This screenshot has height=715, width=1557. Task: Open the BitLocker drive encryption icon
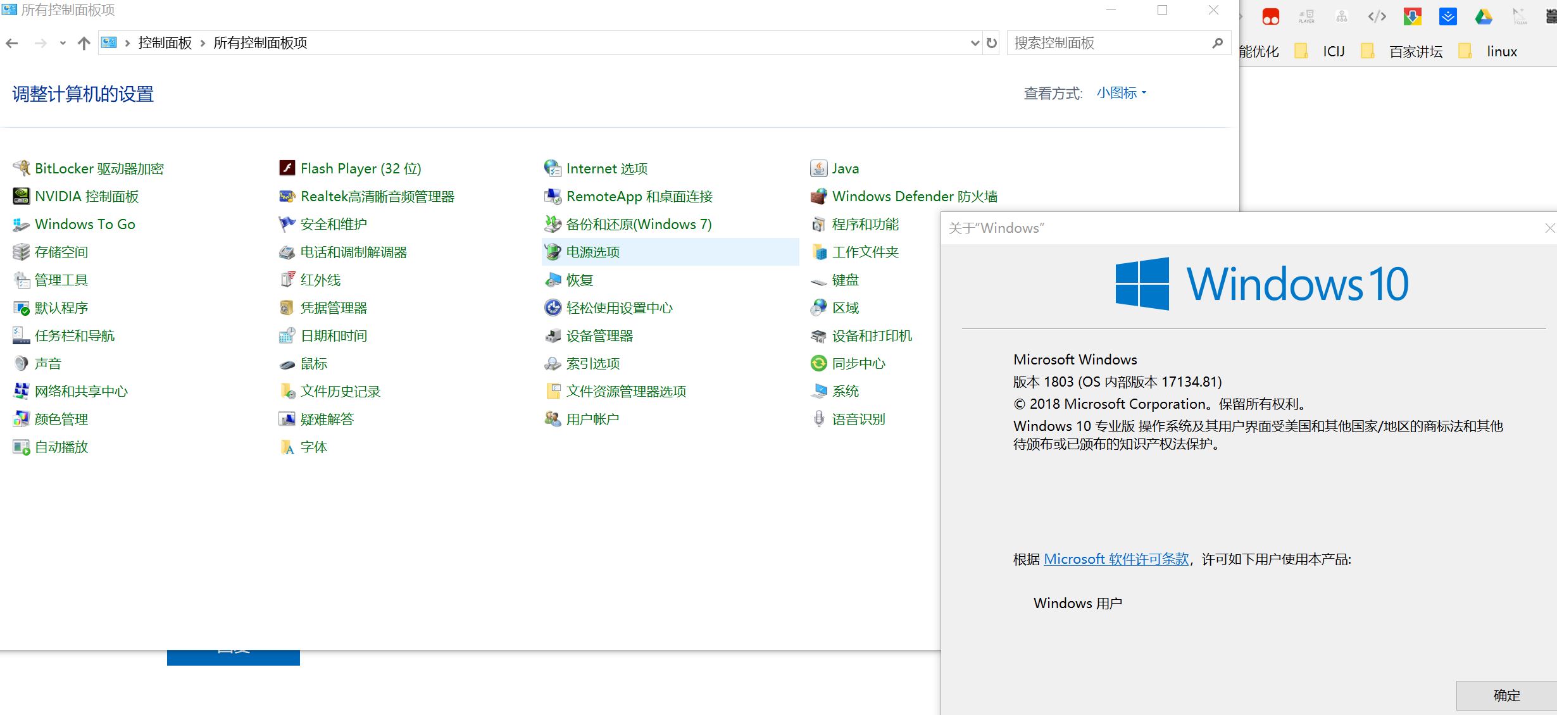[x=22, y=168]
